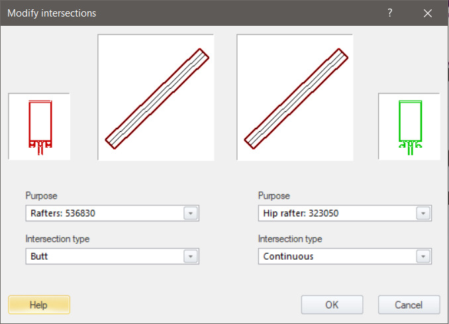Click the Intersection type label above Continuous
This screenshot has width=449, height=324.
(290, 239)
